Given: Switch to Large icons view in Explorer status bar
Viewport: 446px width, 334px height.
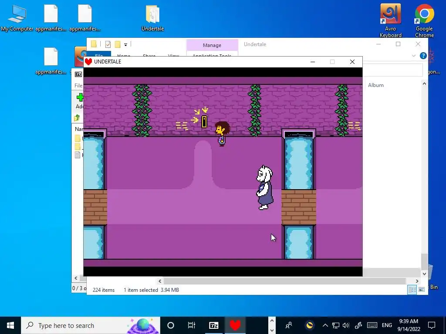Looking at the screenshot, I should point(422,289).
